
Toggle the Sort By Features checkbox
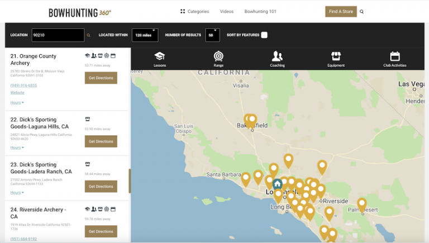pyautogui.click(x=264, y=35)
